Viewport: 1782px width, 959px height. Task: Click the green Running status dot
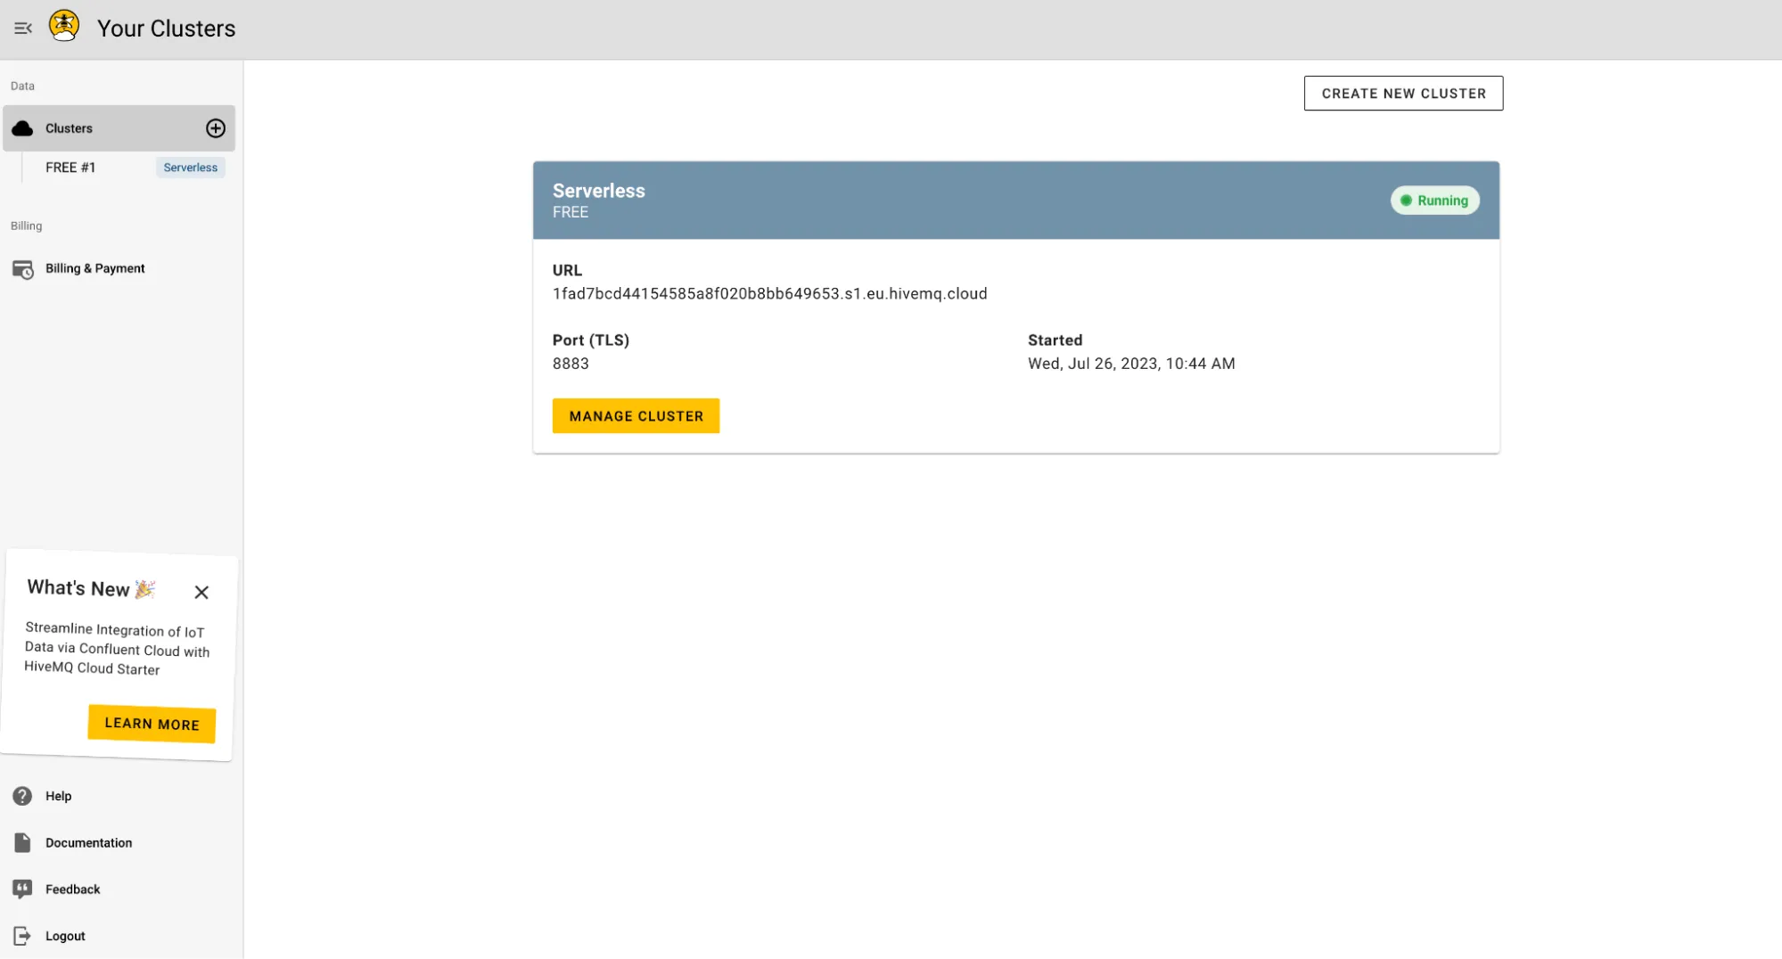point(1406,201)
